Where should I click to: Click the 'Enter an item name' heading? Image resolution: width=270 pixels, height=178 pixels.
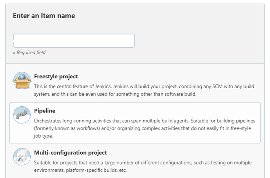coord(44,16)
